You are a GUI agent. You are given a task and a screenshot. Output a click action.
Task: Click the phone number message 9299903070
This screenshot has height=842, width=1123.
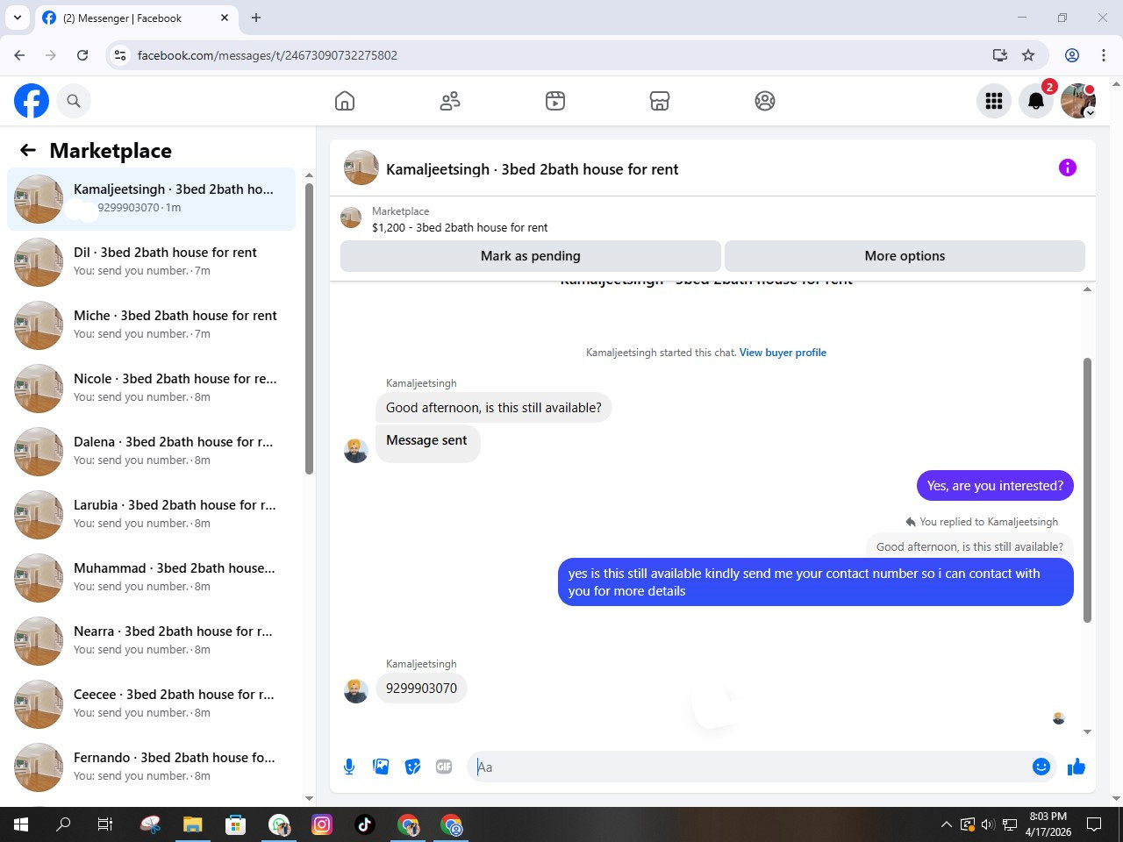421,689
